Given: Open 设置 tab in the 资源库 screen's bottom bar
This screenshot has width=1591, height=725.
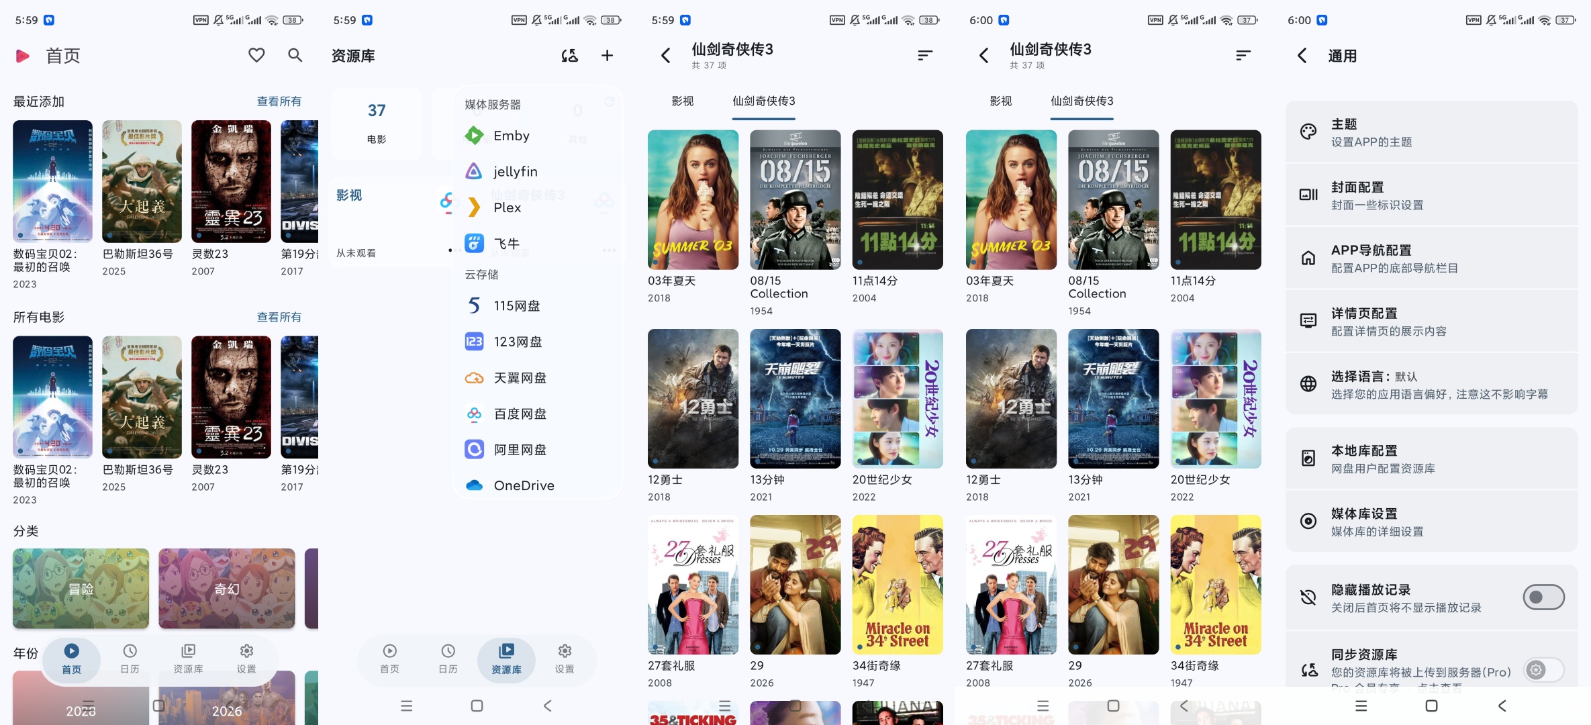Looking at the screenshot, I should (x=565, y=659).
